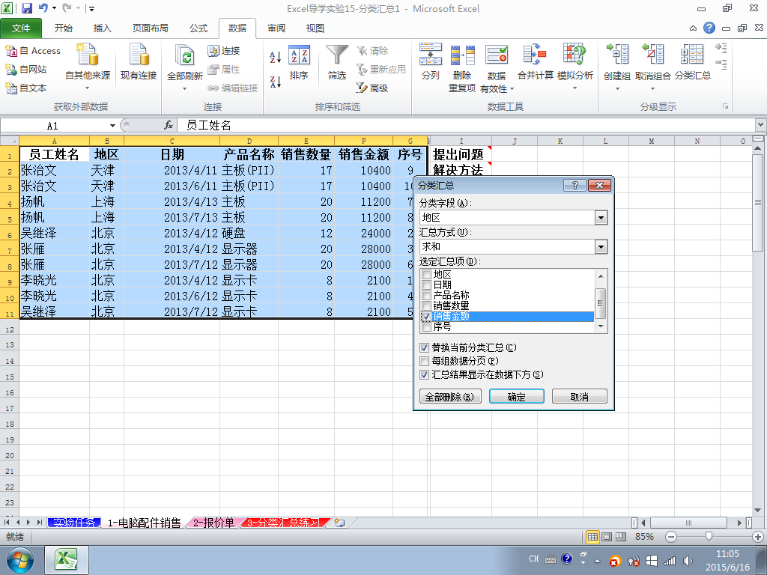Open the 分类字段 dropdown showing 地区
The image size is (767, 575).
point(601,218)
